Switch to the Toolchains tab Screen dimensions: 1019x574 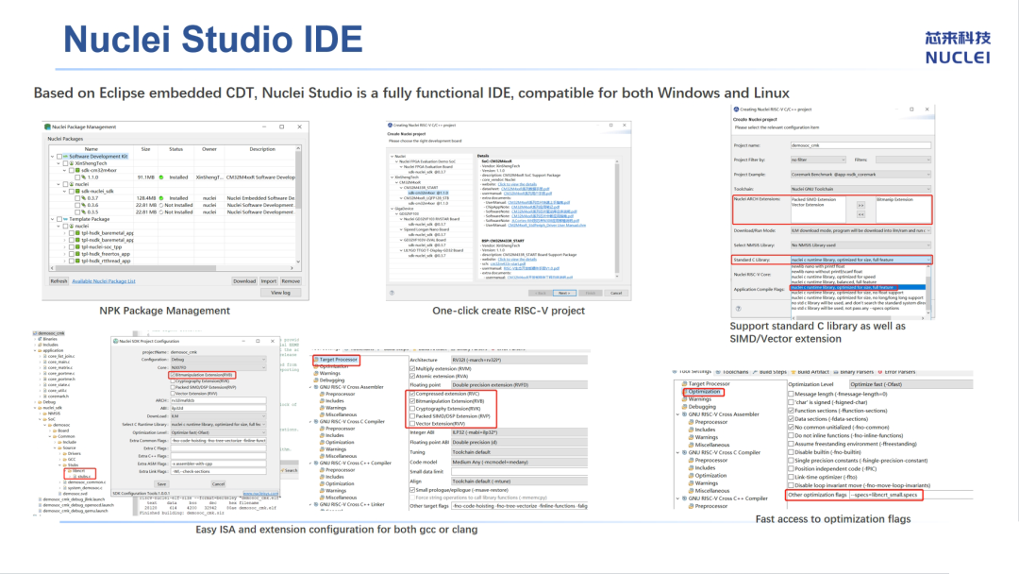732,373
